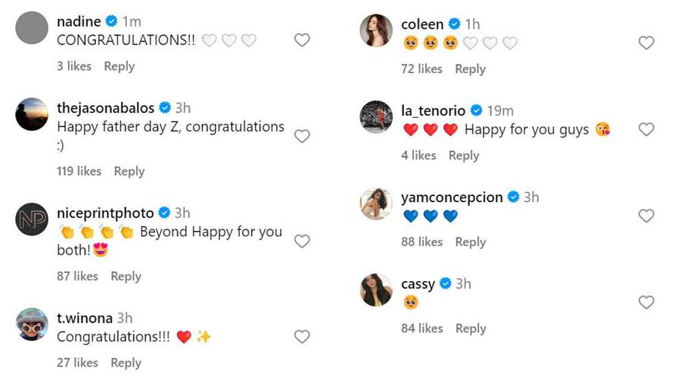Reply to coleen's comment
The height and width of the screenshot is (377, 675).
(x=470, y=69)
